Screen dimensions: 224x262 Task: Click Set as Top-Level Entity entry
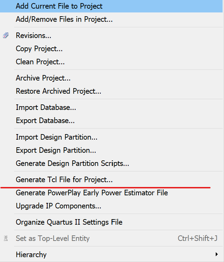tap(52, 238)
